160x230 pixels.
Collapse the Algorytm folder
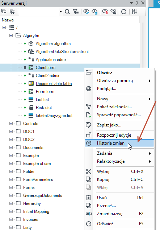(11, 36)
